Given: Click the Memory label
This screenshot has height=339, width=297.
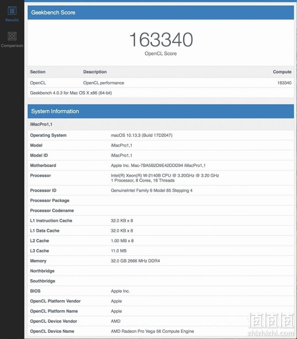Looking at the screenshot, I should point(38,261).
